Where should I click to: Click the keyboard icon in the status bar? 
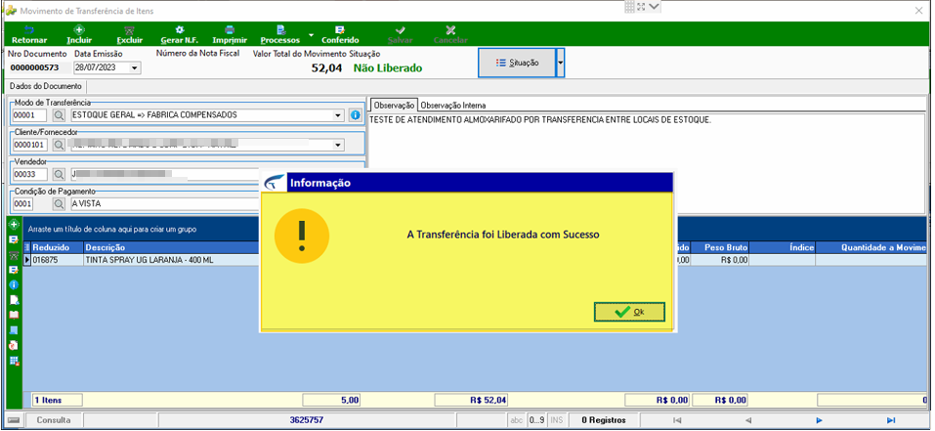(x=14, y=420)
